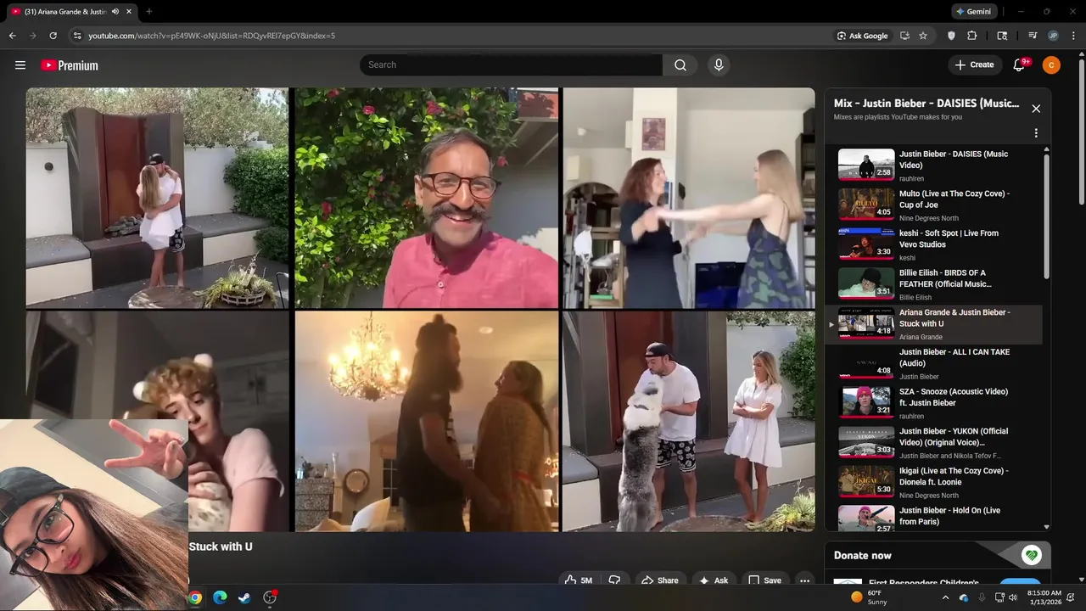The image size is (1086, 611).
Task: Open the taskbar app with red badge
Action: click(270, 597)
